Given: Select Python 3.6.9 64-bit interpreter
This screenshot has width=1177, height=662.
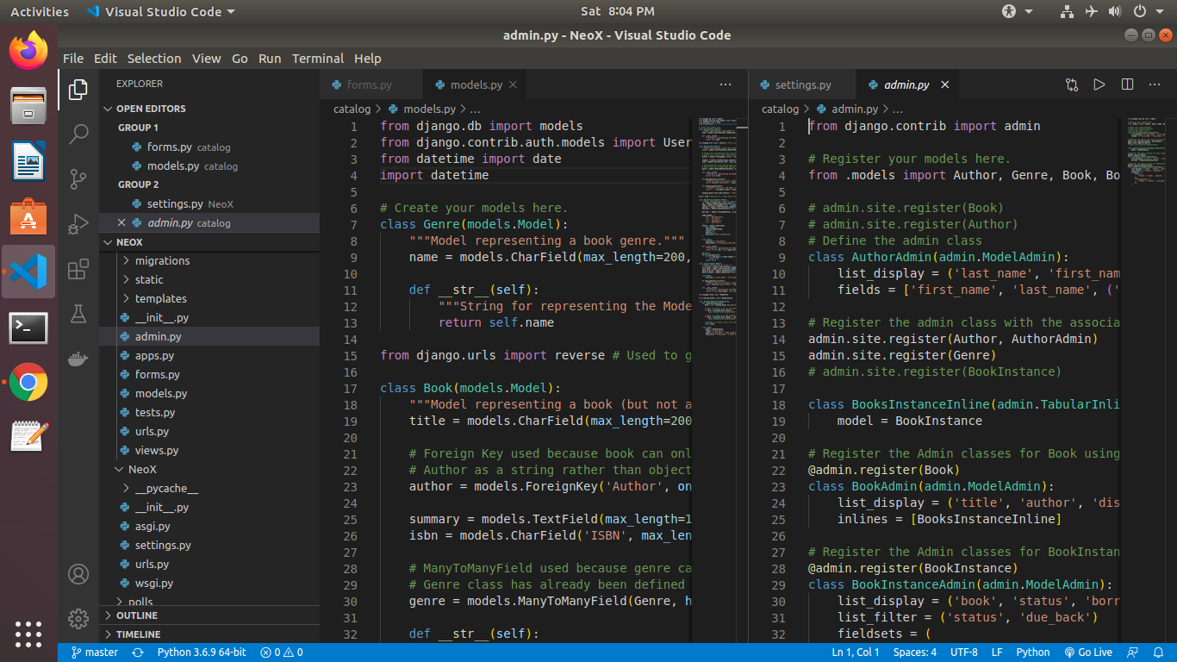Looking at the screenshot, I should click(x=201, y=653).
